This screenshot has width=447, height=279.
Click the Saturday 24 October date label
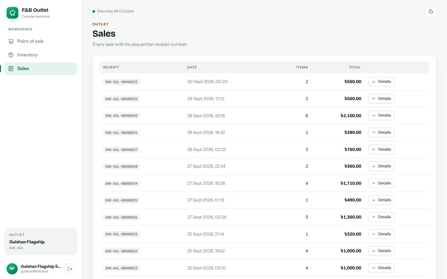click(x=115, y=11)
